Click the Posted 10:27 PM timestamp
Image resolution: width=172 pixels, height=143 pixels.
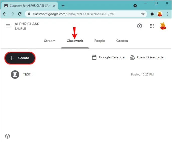coord(142,74)
